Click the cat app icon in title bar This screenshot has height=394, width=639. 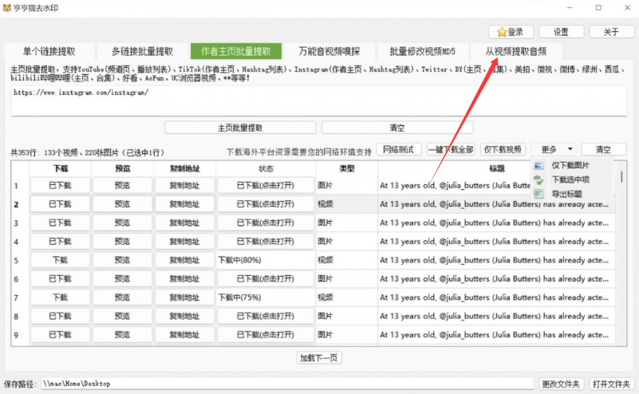(8, 8)
